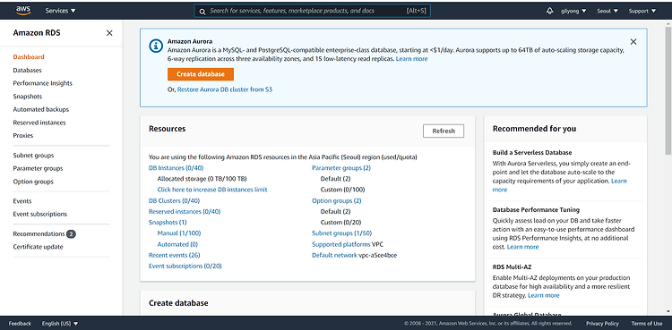Open Snapshots (1) resource link
Screen dimensions: 672x330
tap(168, 222)
